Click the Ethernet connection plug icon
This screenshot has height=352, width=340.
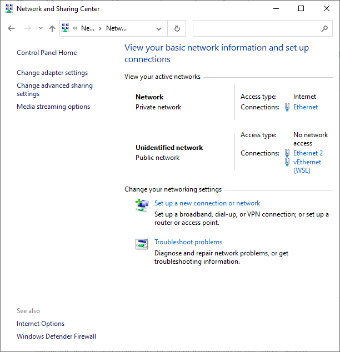coord(287,107)
